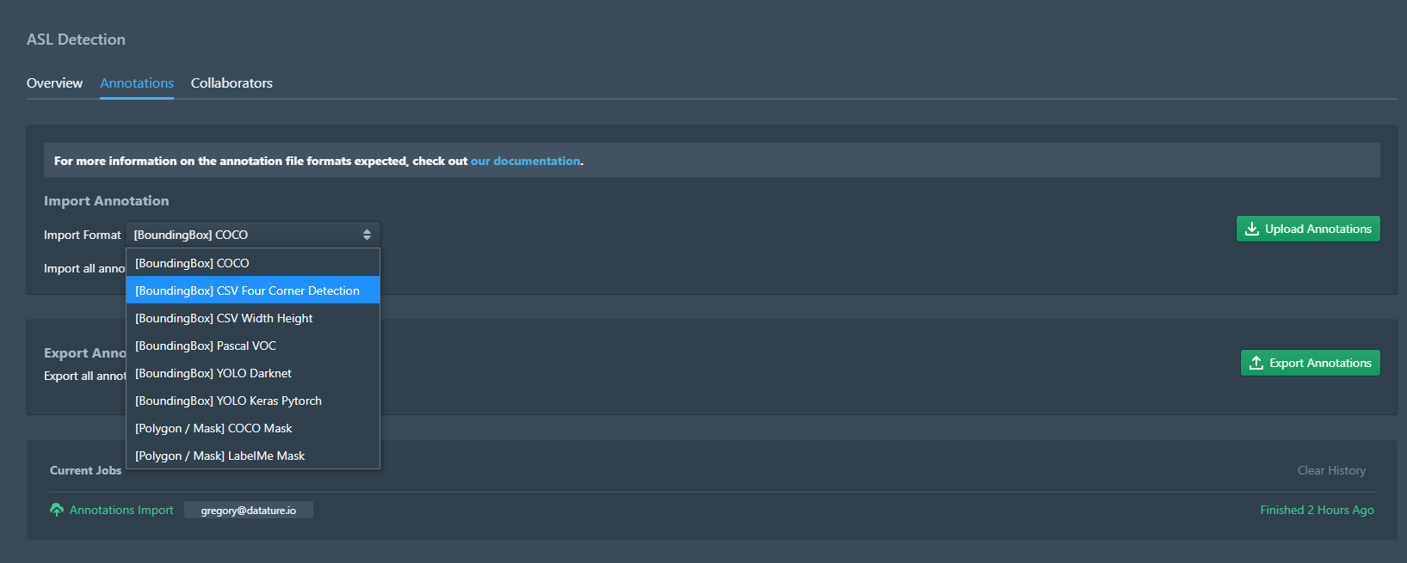Click the upload arrow icon on Export Annotations
Screen dimensions: 1407x563
click(1256, 363)
